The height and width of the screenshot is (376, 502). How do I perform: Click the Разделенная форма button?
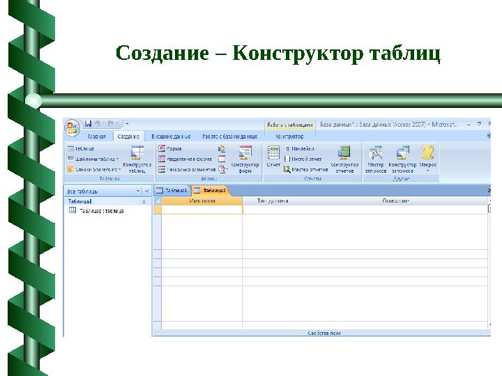(x=185, y=159)
